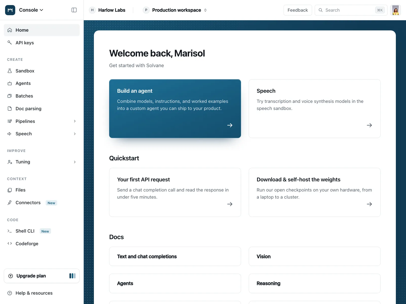The width and height of the screenshot is (406, 304).
Task: Click the arrow on Build an agent card
Action: click(x=230, y=125)
